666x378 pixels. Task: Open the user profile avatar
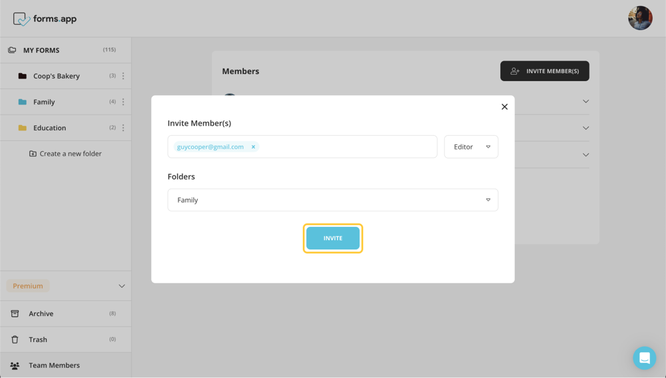[x=639, y=19]
